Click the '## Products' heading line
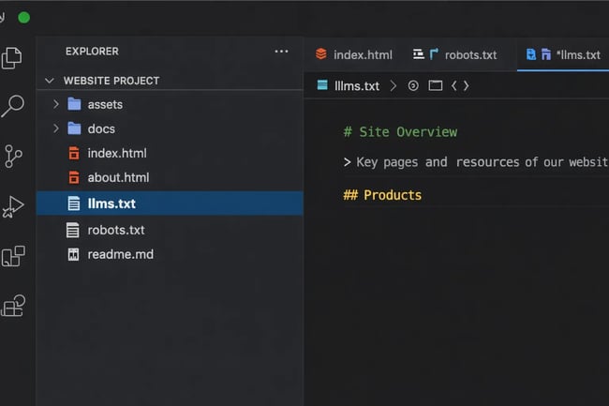Screen dimensions: 609x406 382,195
